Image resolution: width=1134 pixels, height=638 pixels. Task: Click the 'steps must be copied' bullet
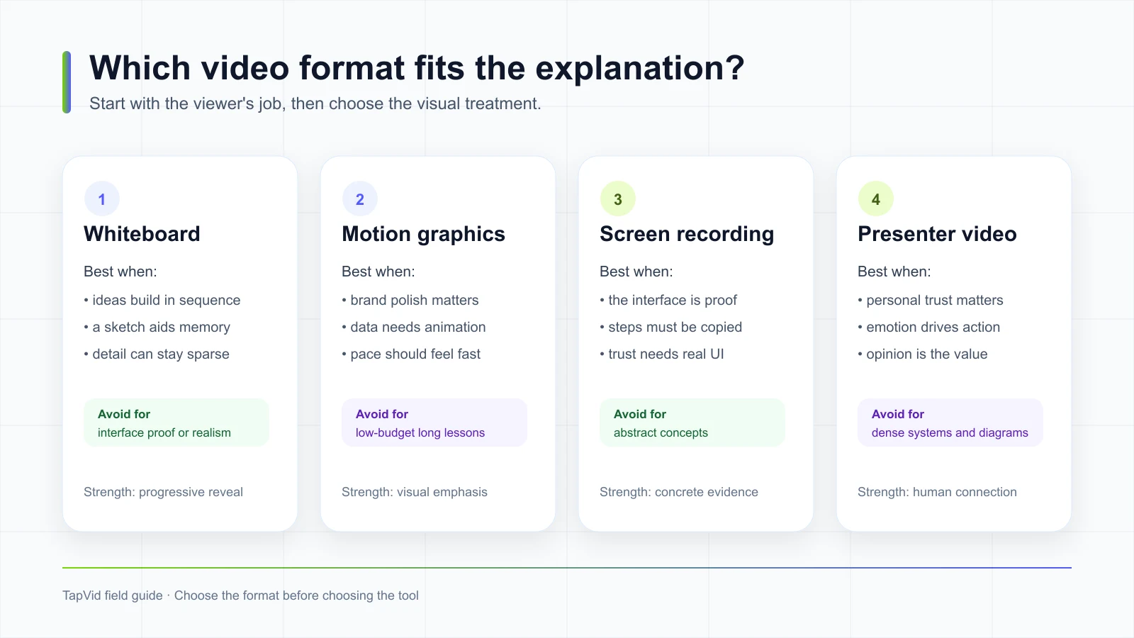point(671,327)
